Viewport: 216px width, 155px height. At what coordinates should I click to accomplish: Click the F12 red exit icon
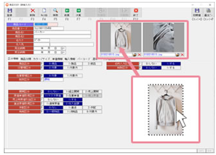[x=136, y=11]
